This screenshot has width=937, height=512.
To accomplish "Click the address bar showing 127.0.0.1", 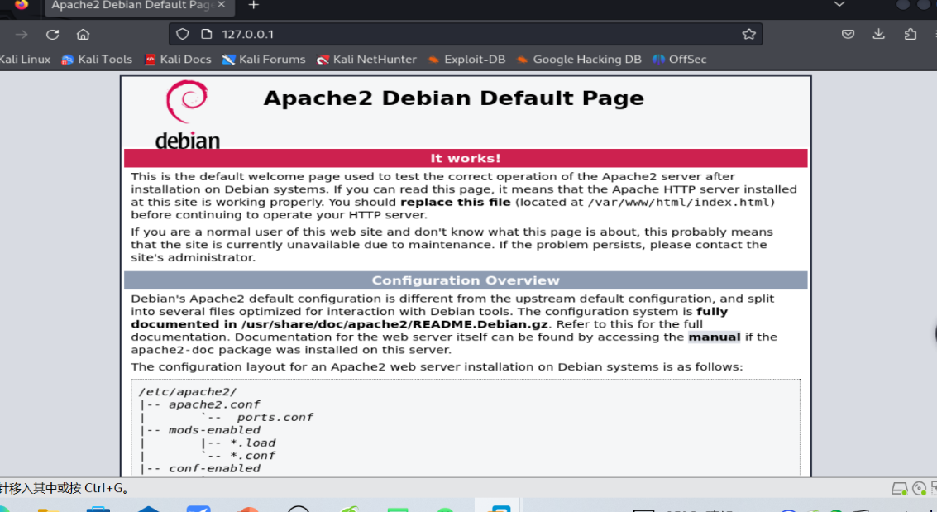I will [463, 34].
